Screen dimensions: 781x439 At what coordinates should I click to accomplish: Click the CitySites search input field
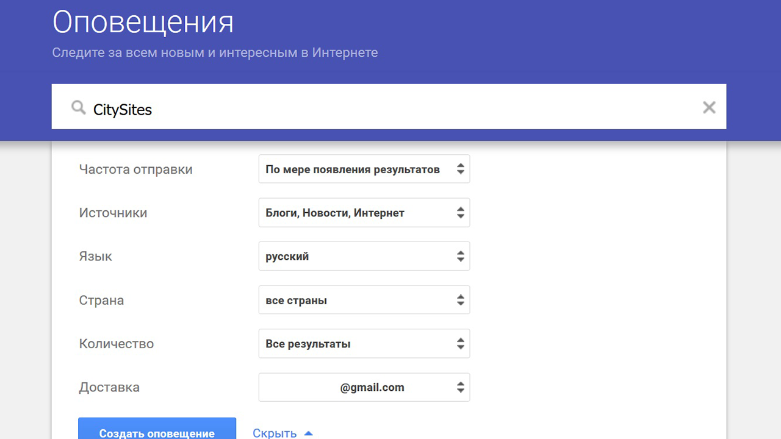point(389,107)
